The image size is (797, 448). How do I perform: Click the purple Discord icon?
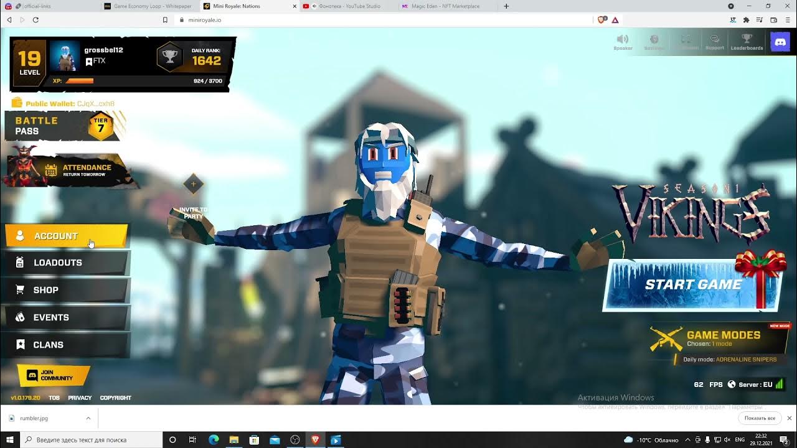[x=780, y=42]
